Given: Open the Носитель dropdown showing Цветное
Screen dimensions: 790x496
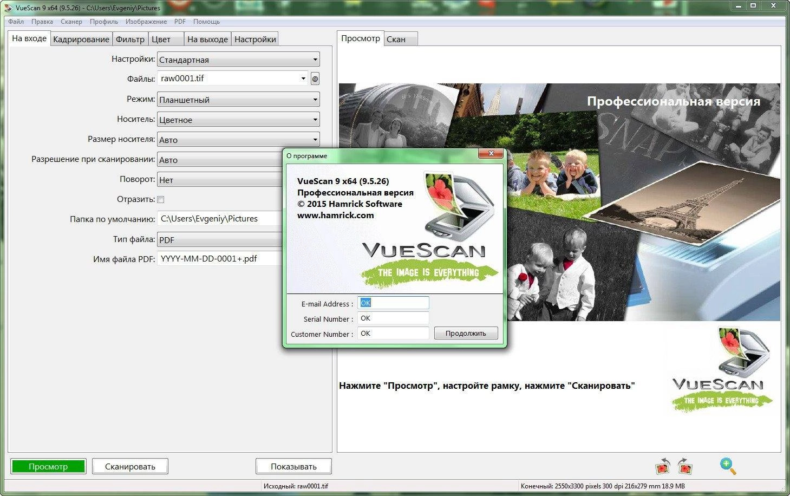Looking at the screenshot, I should coord(238,120).
